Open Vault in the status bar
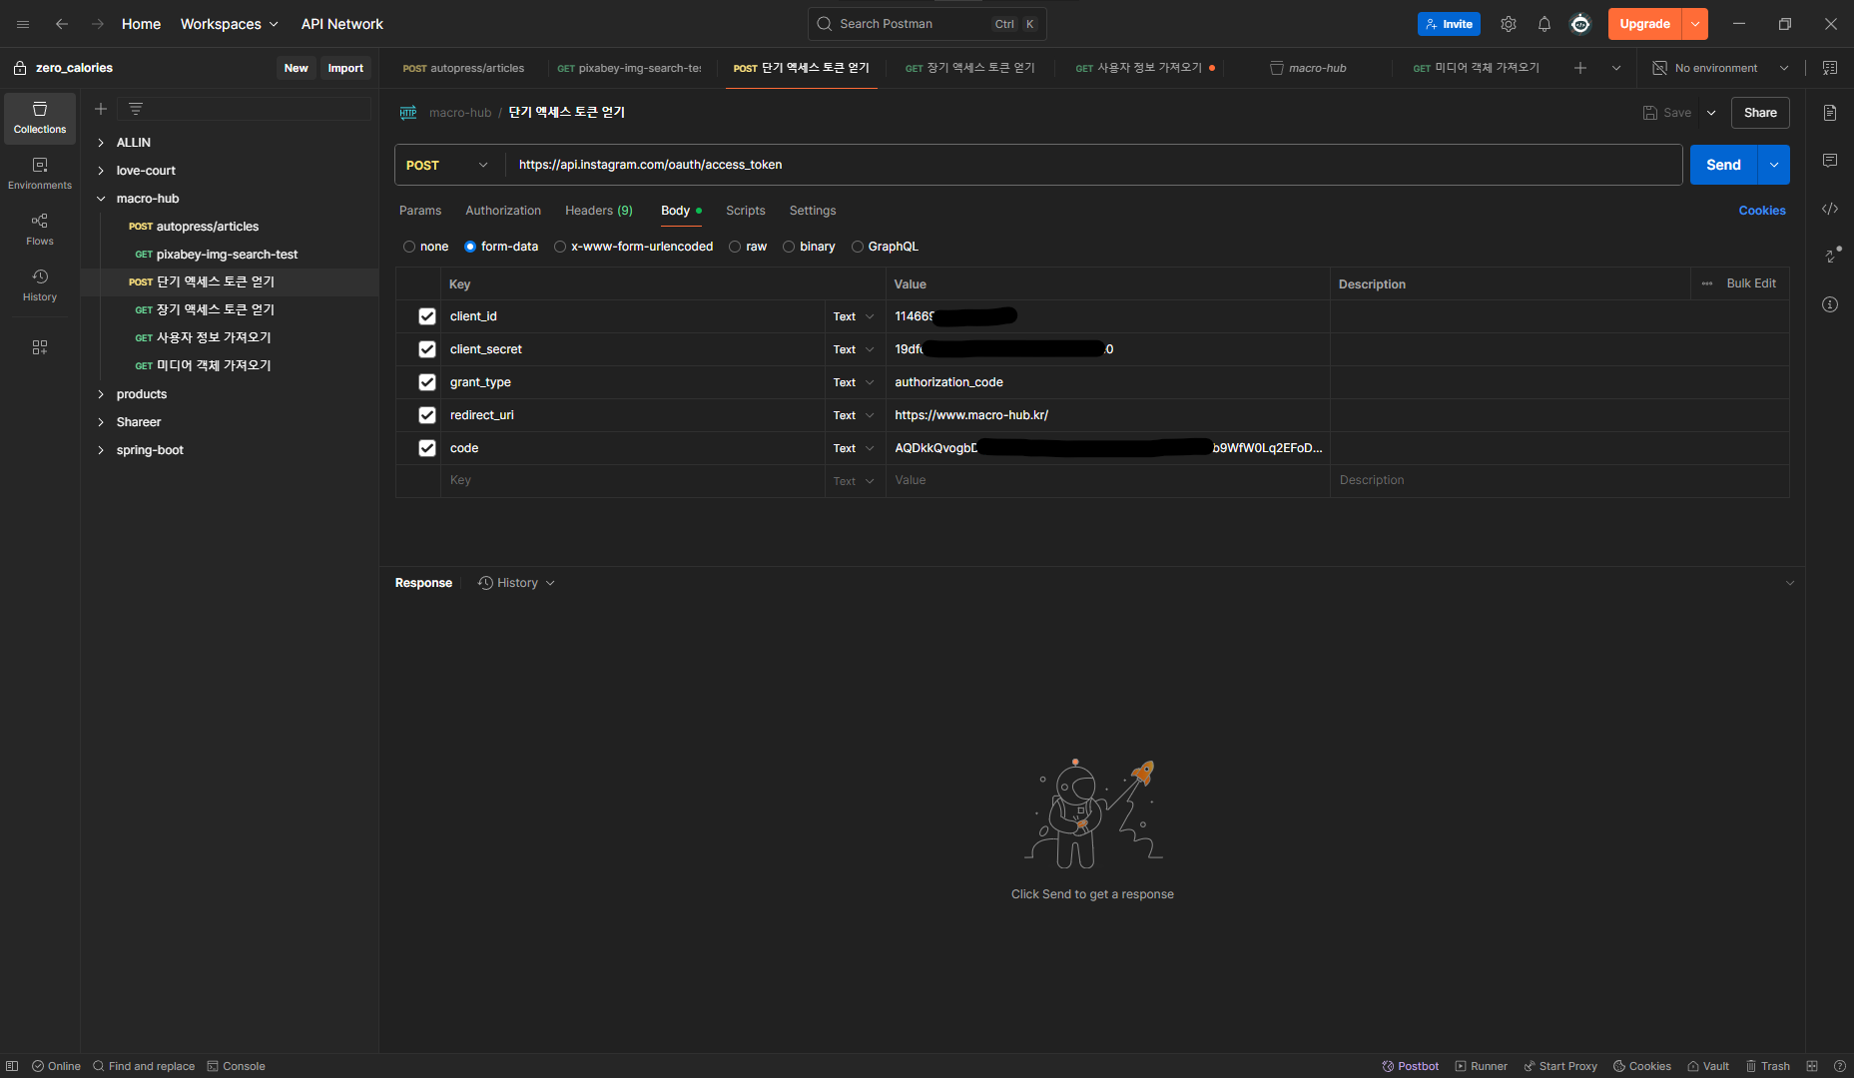1854x1078 pixels. [1708, 1066]
